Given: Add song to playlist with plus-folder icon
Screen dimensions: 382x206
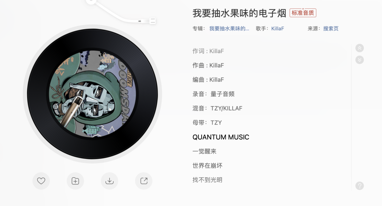Looking at the screenshot, I should click(75, 181).
